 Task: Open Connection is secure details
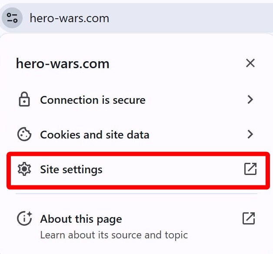[x=93, y=100]
